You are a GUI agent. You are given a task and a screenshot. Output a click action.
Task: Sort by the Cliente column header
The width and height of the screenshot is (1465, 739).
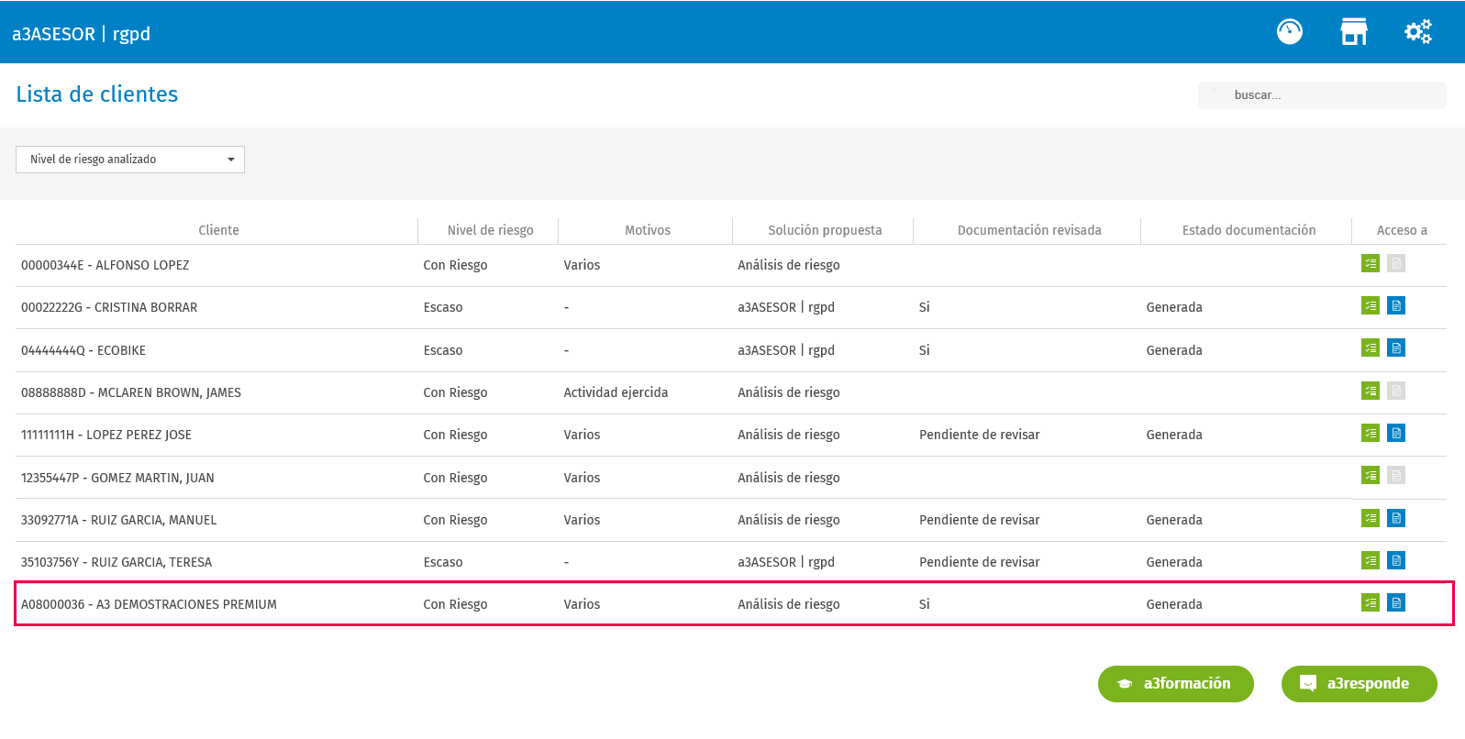(218, 230)
